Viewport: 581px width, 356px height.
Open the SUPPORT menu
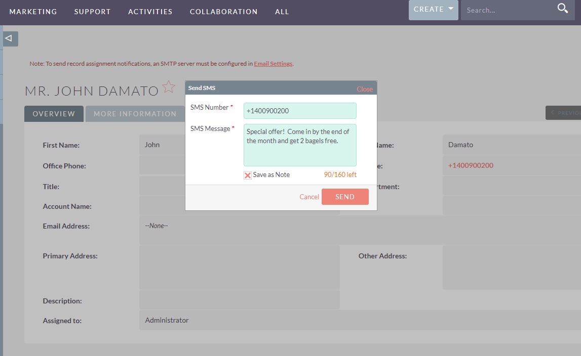point(92,11)
